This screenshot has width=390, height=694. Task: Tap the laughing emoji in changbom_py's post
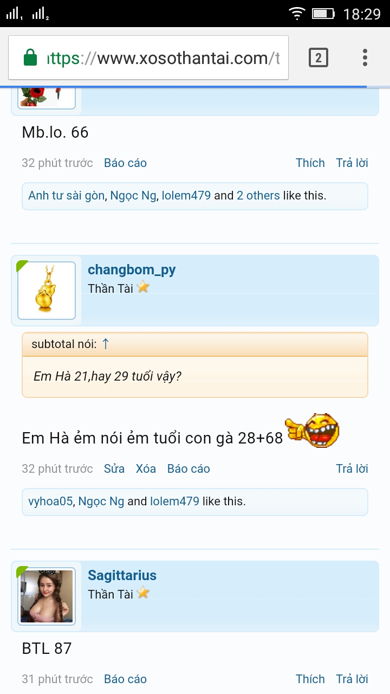coord(312,430)
